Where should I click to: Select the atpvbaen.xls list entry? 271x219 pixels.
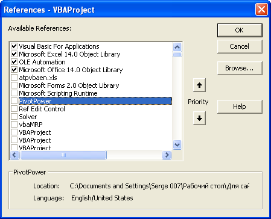(38, 78)
